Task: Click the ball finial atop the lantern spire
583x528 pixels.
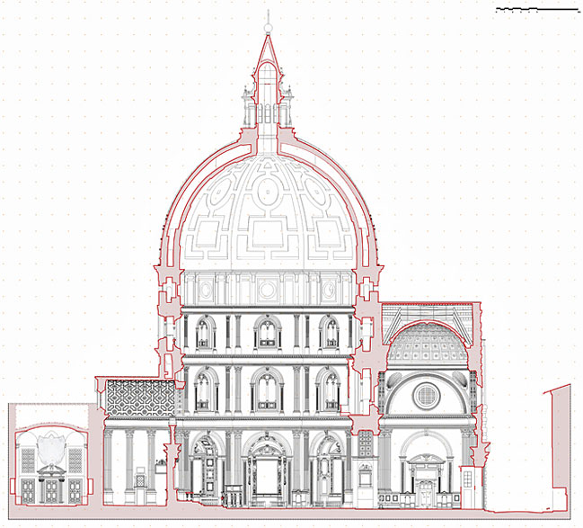Action: (x=267, y=13)
